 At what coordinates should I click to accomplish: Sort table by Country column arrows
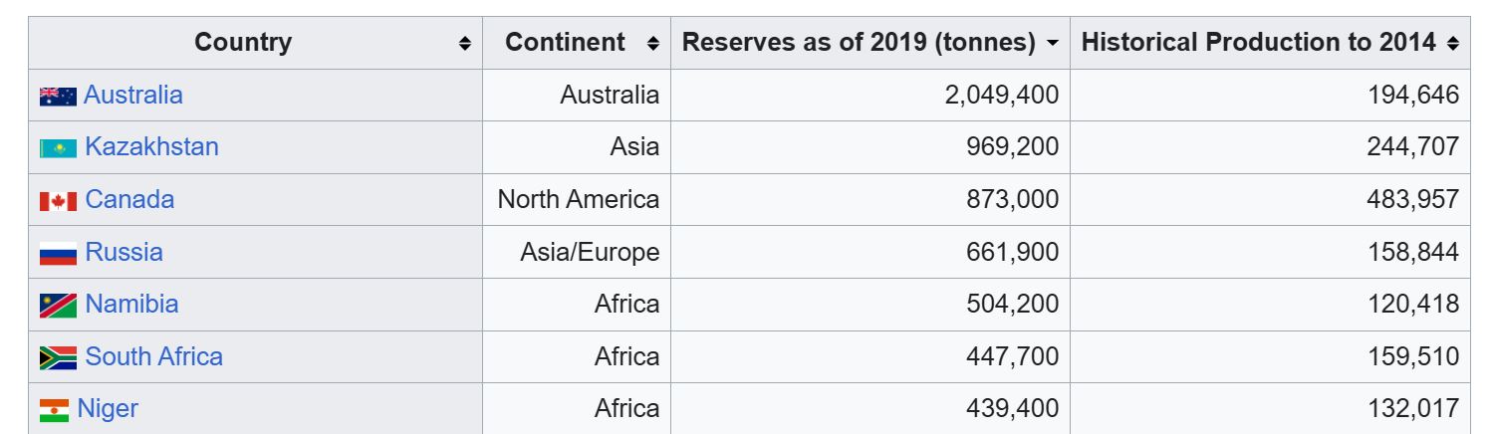[464, 44]
